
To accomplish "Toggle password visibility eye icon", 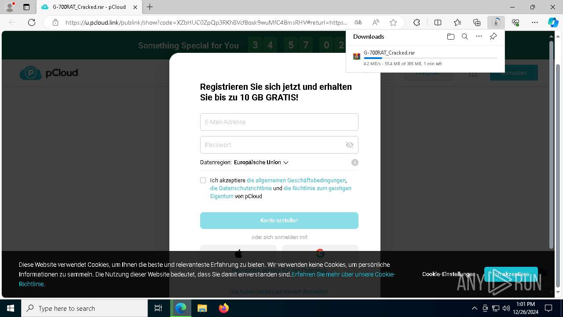I will [350, 145].
